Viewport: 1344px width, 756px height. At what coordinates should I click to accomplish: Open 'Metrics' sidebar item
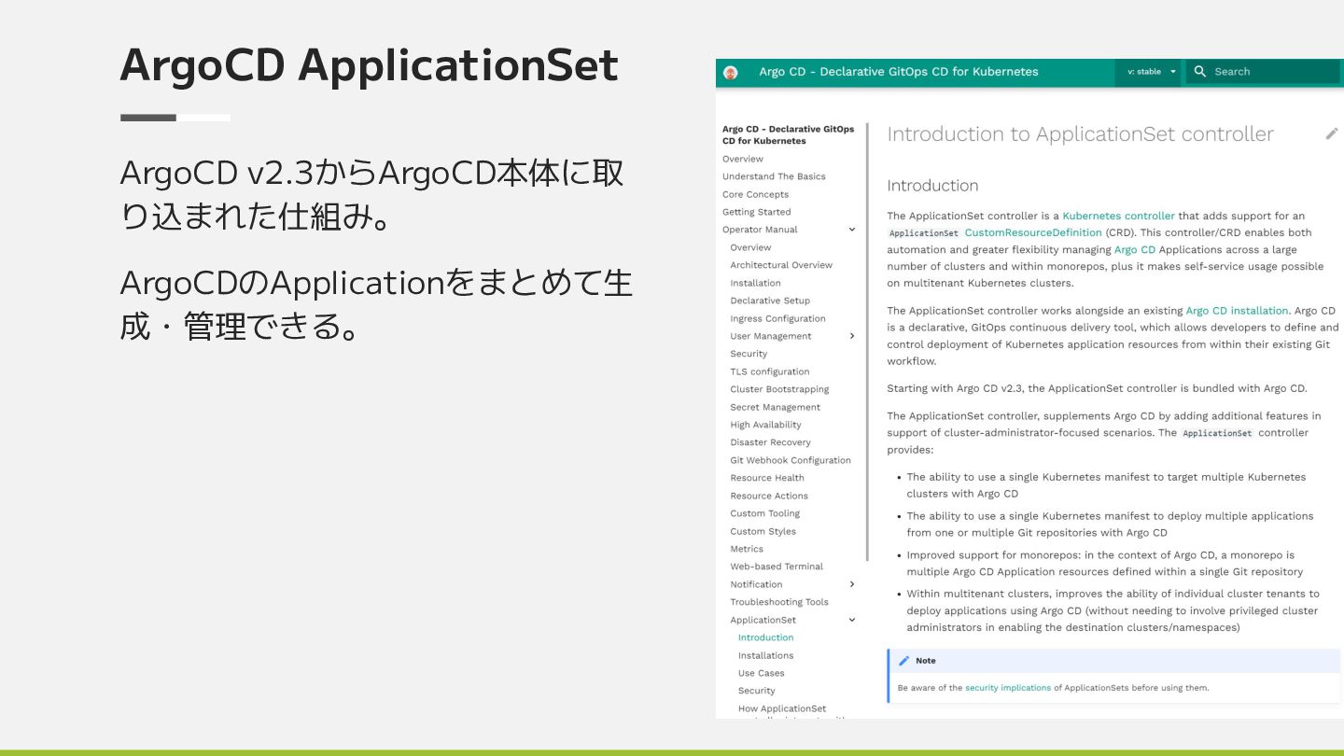(x=747, y=549)
